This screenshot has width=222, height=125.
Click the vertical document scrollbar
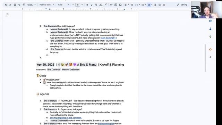205,58
